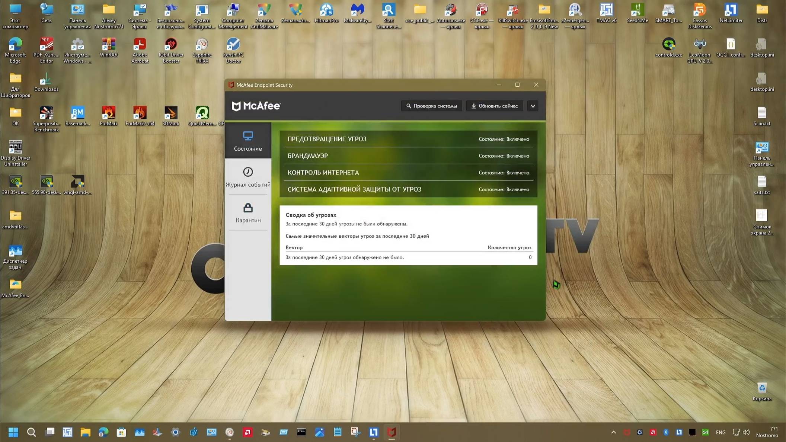Click the Проверка системы scan button

tap(431, 106)
